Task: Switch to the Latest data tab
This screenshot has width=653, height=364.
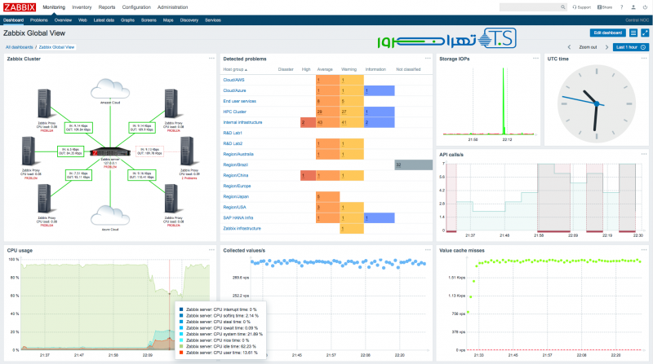Action: 104,19
